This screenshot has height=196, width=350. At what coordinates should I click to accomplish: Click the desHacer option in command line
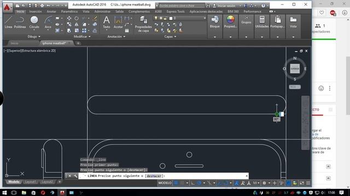154,176
